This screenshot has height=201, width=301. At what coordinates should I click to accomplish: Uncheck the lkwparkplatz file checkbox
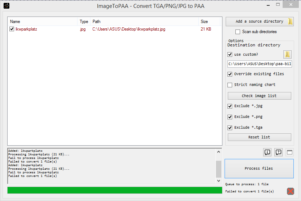(12, 29)
